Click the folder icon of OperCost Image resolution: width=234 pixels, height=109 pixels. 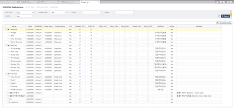coord(8,45)
